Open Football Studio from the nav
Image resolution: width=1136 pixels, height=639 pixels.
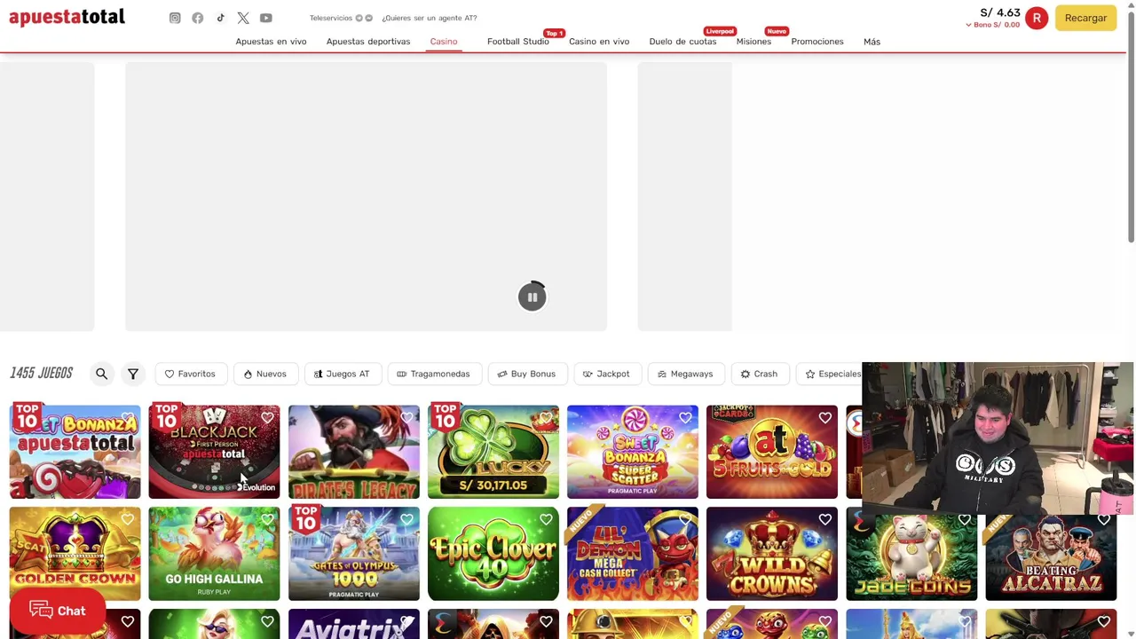[517, 42]
